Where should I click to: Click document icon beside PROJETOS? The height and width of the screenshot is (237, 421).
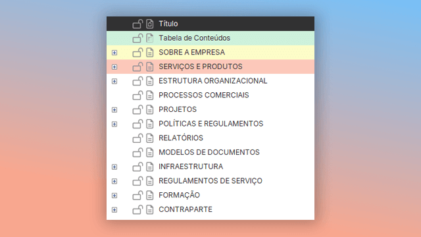pos(150,110)
